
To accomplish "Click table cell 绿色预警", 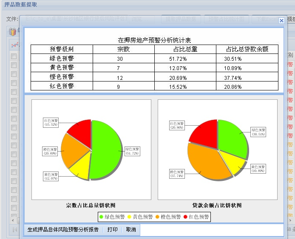I will (x=62, y=59).
